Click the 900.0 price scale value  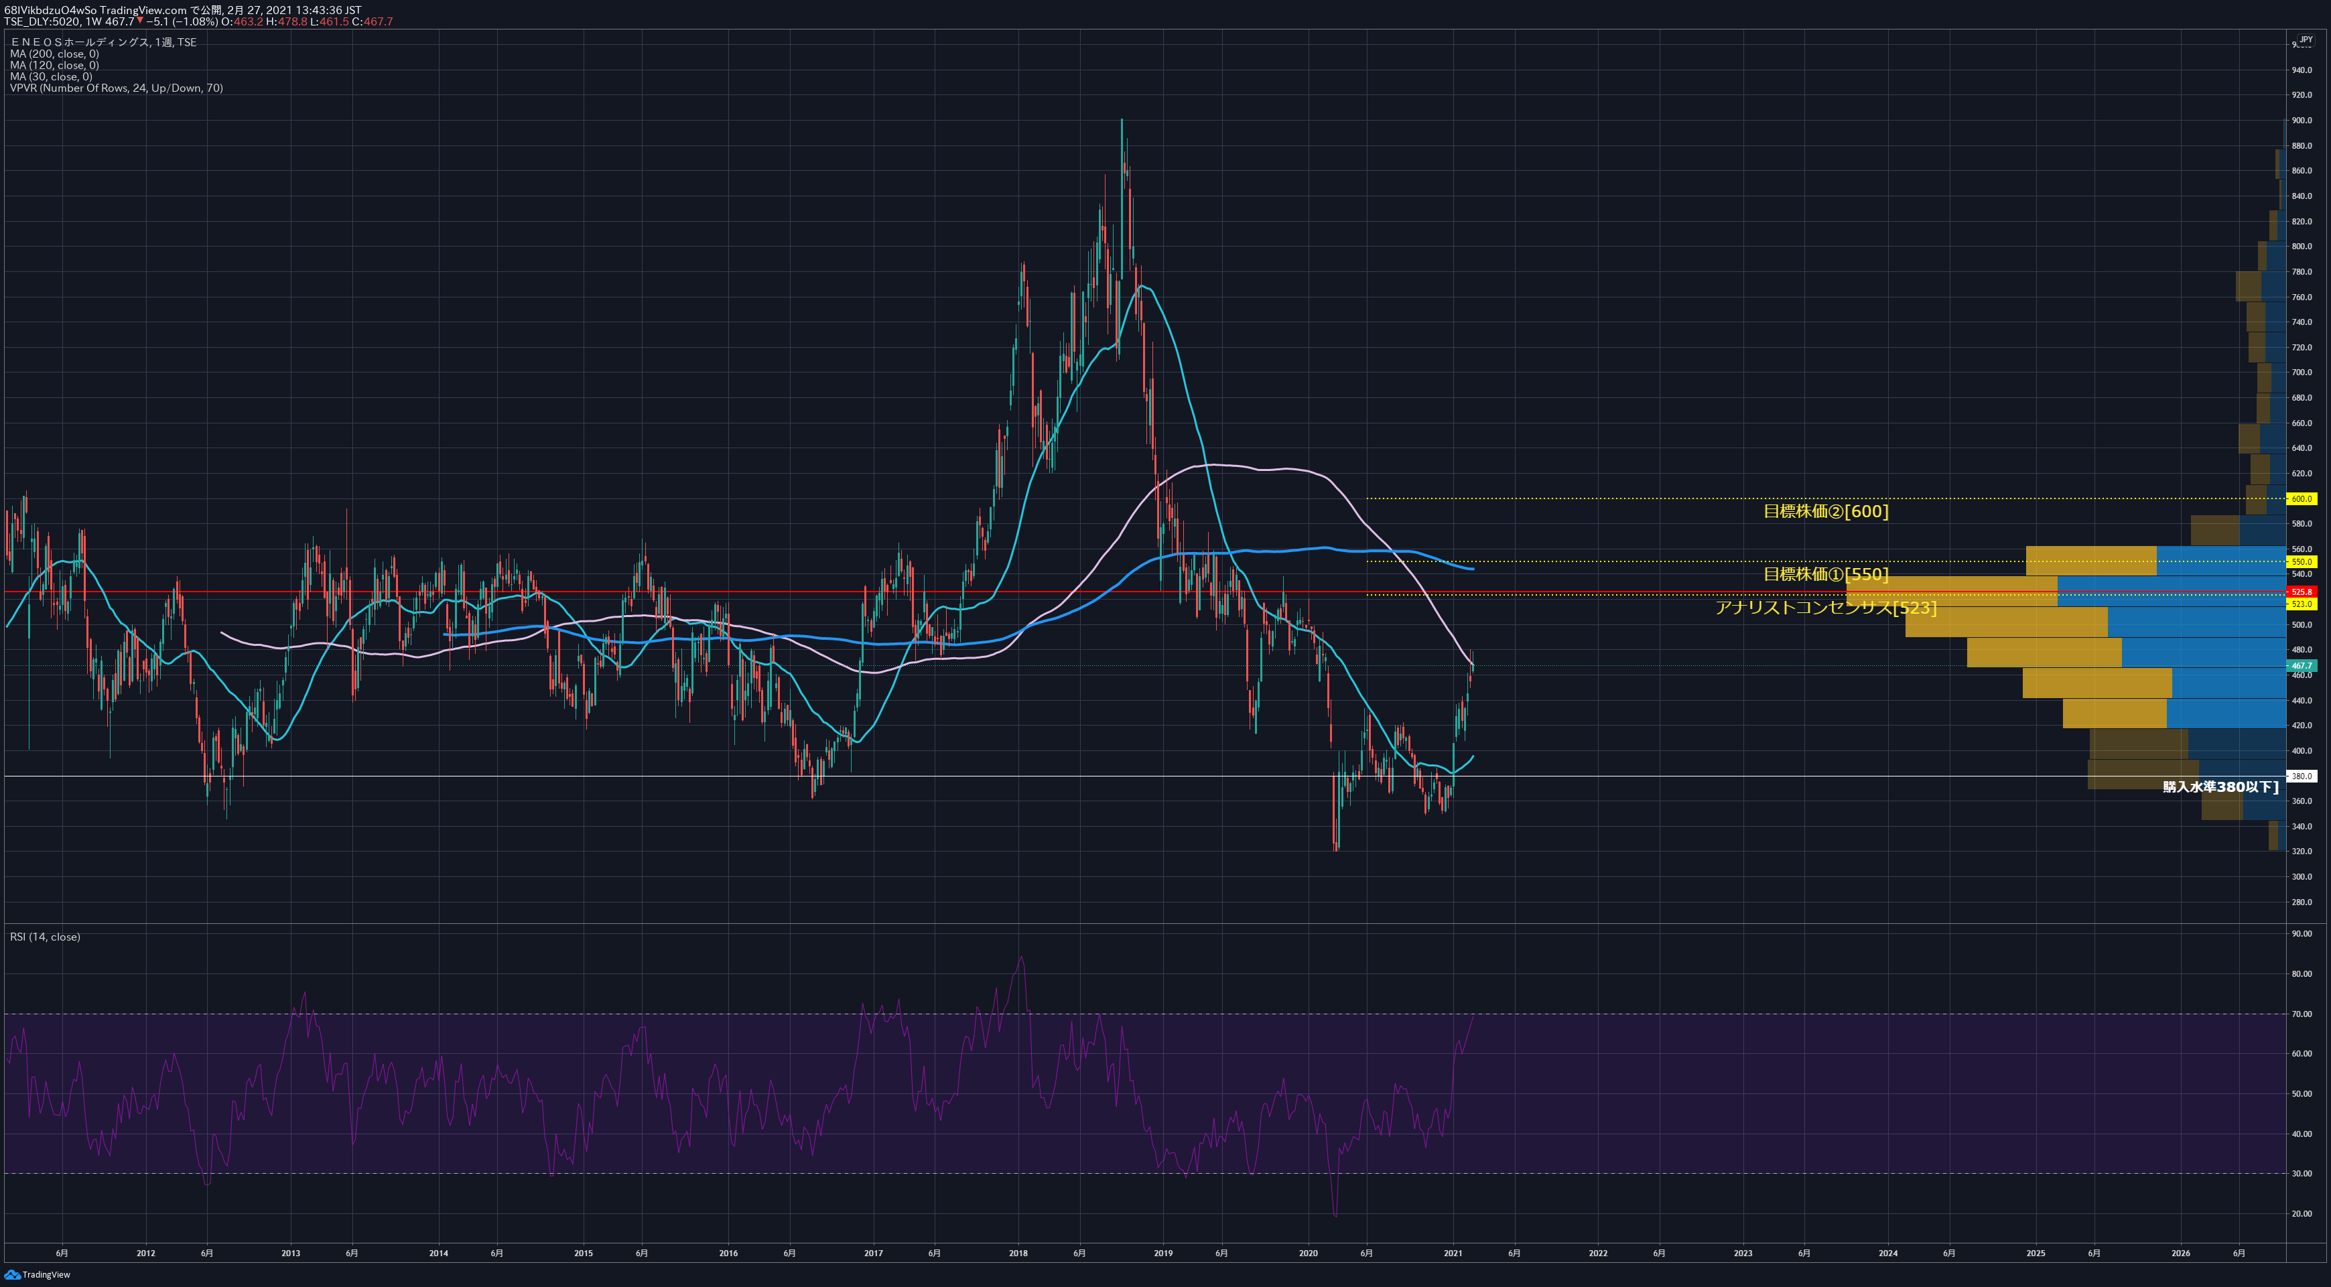2301,121
